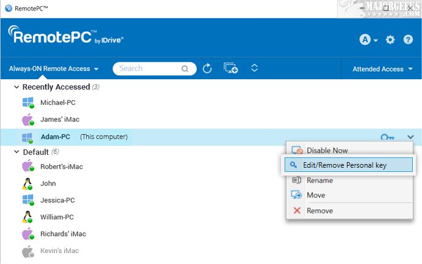
Task: Click the expand/collapse all groups icon
Action: (254, 68)
